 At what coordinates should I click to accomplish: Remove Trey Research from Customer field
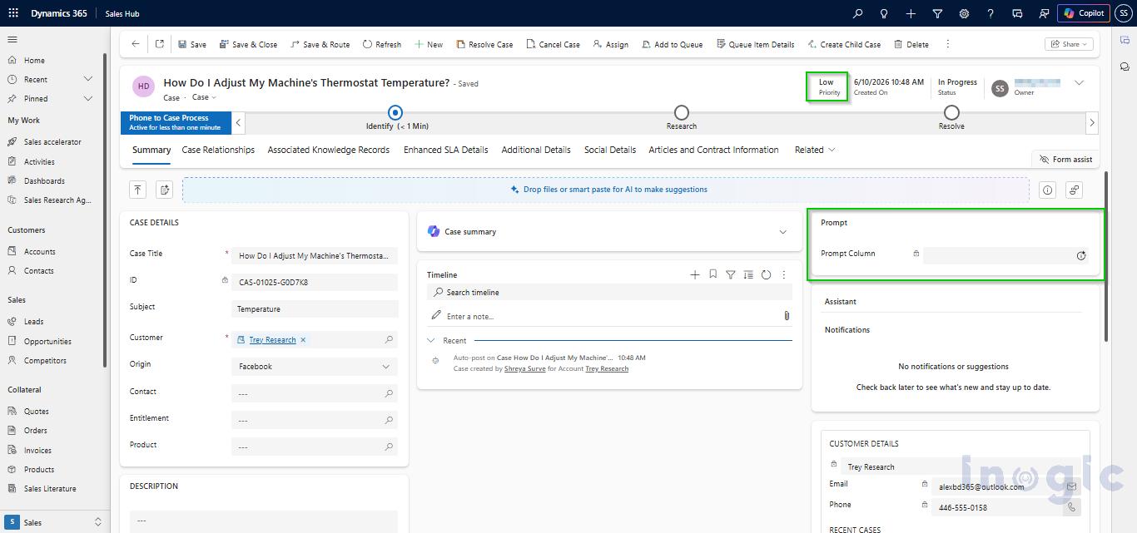coord(303,339)
